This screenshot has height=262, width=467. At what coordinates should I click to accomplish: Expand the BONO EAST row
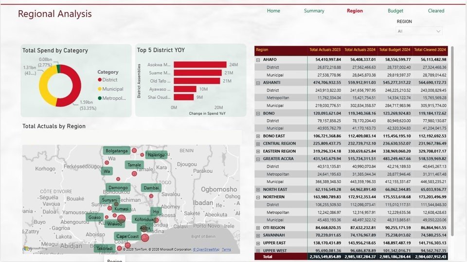point(258,136)
